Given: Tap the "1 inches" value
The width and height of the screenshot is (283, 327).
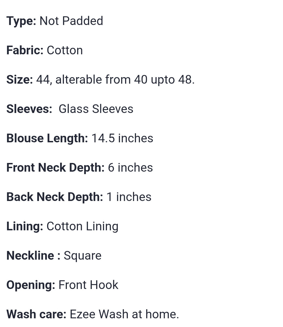Looking at the screenshot, I should click(129, 197).
